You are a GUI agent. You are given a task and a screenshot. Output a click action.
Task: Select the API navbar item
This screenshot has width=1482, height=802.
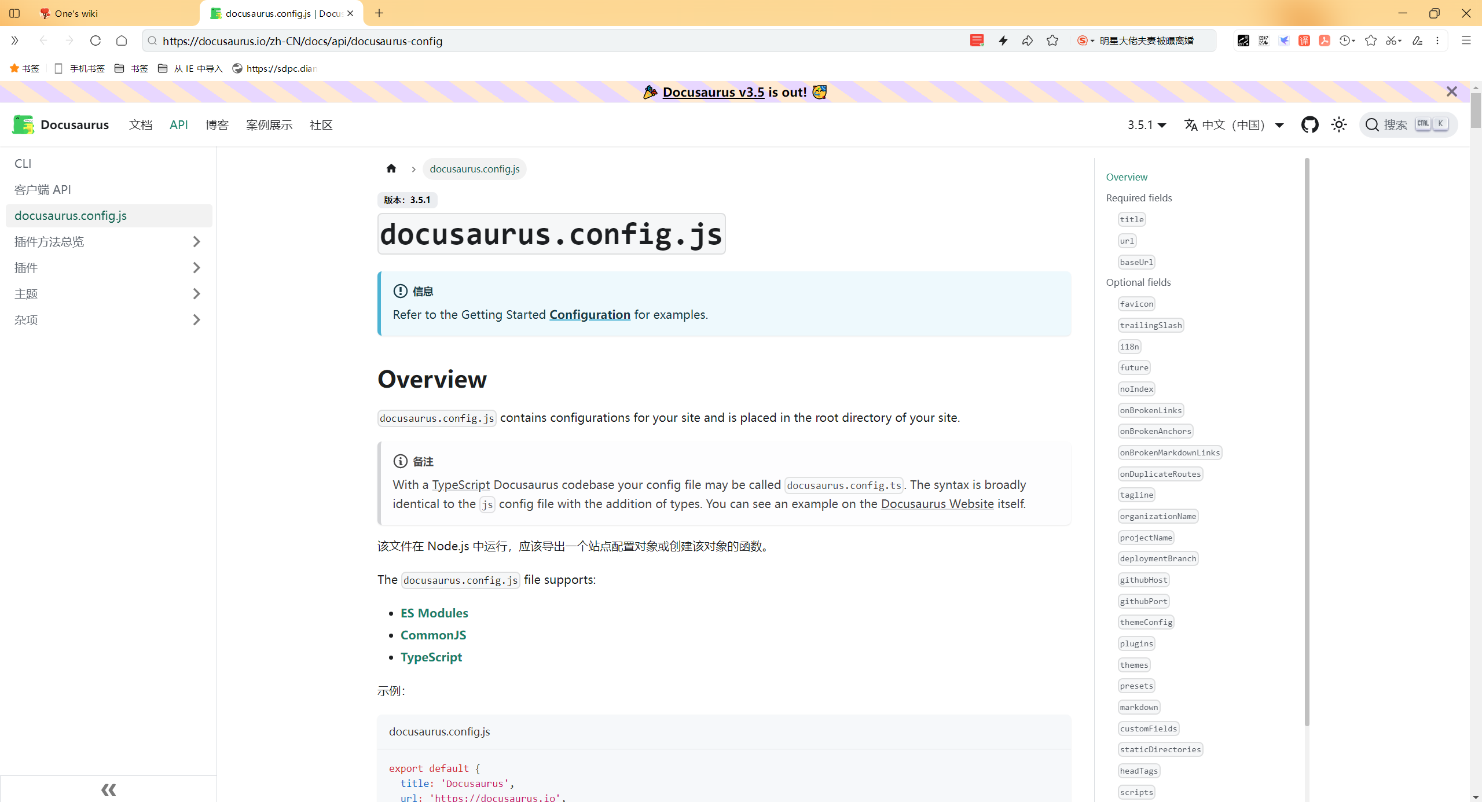tap(179, 125)
